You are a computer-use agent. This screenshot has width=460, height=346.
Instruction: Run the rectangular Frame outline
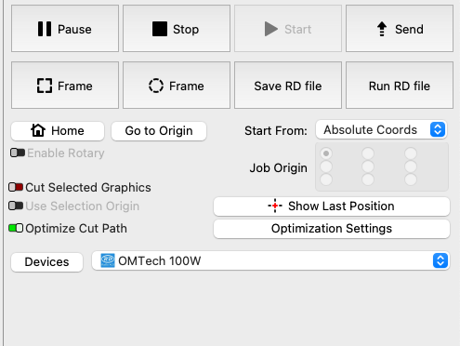[65, 86]
